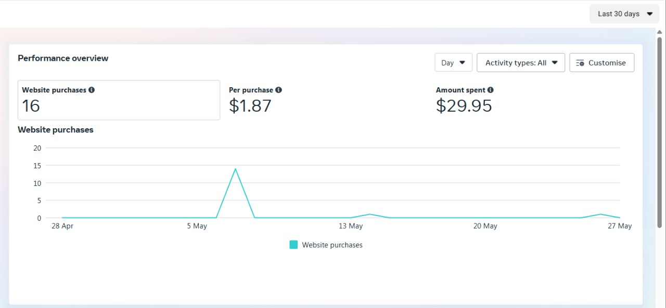Image resolution: width=666 pixels, height=308 pixels.
Task: Click the 13 May axis date label
Action: (351, 226)
